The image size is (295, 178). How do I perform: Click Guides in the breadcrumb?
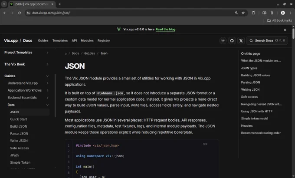click(x=89, y=53)
